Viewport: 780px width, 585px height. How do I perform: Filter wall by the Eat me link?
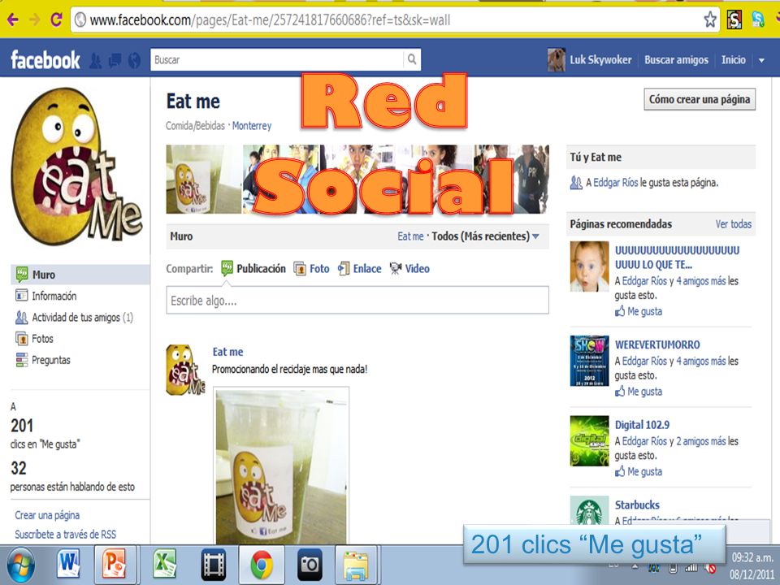410,236
